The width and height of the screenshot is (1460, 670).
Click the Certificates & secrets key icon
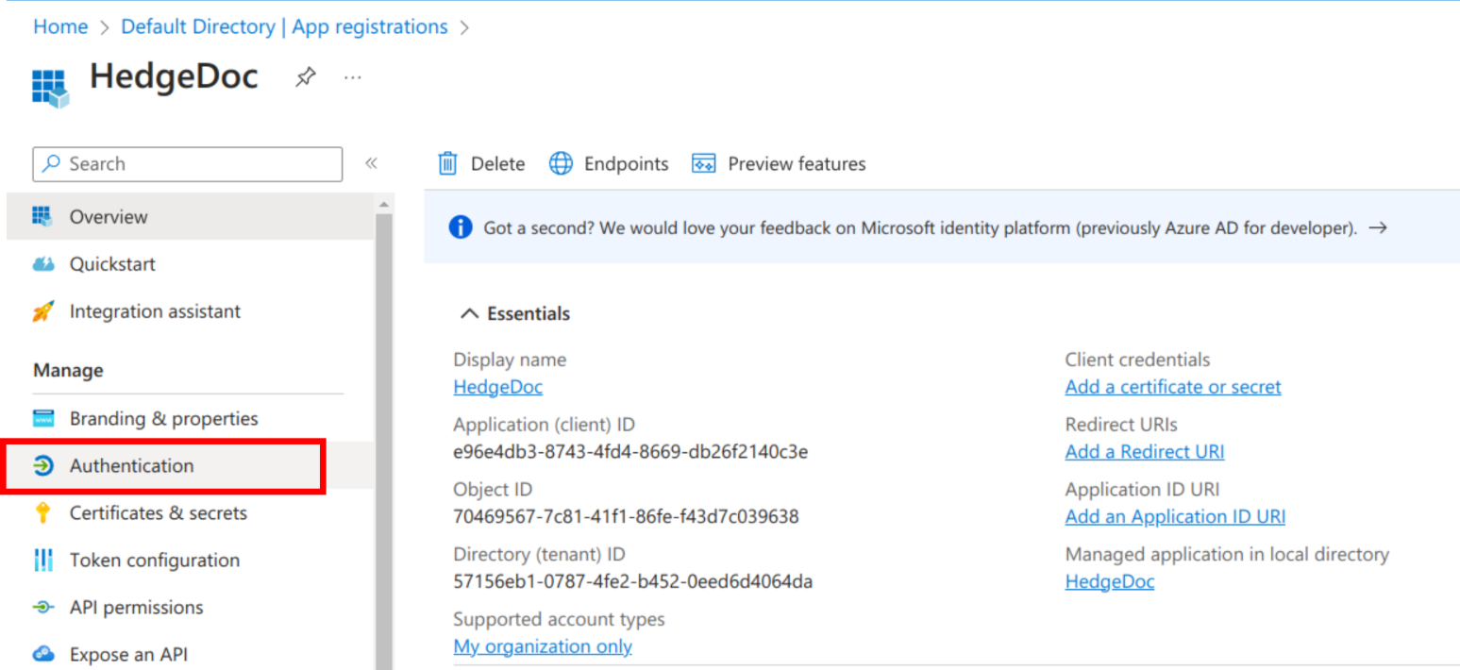point(44,512)
